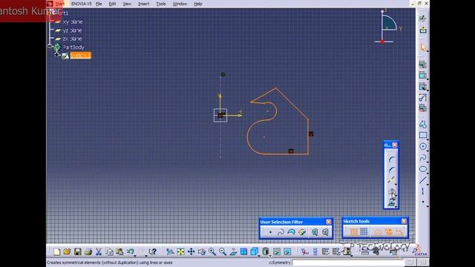
Task: Click the Cut scissors icon
Action: [99, 252]
